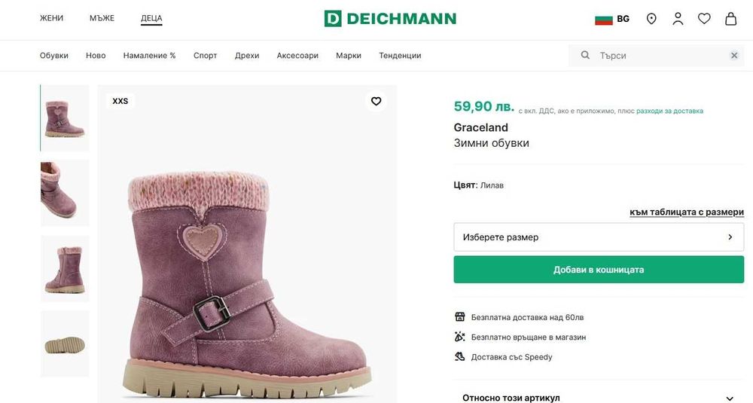Open the 'Изберете размер' size dropdown
The height and width of the screenshot is (403, 753).
pos(598,237)
